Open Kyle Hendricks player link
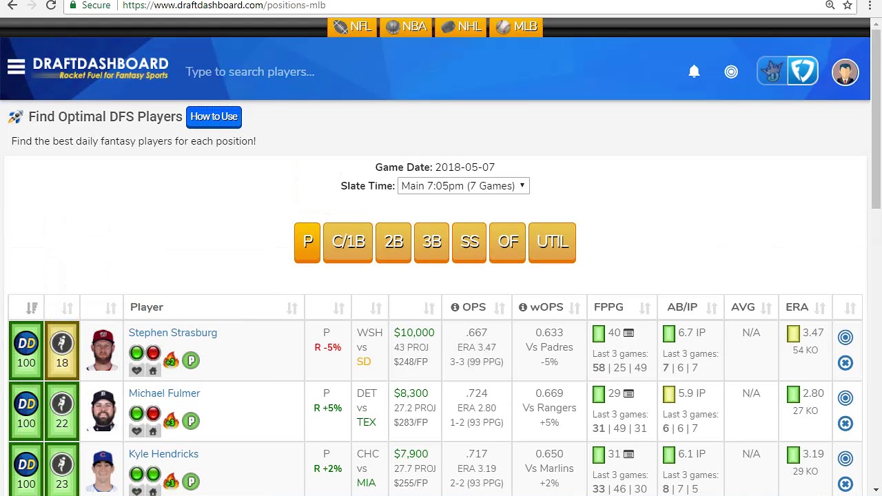This screenshot has height=496, width=882. (163, 454)
